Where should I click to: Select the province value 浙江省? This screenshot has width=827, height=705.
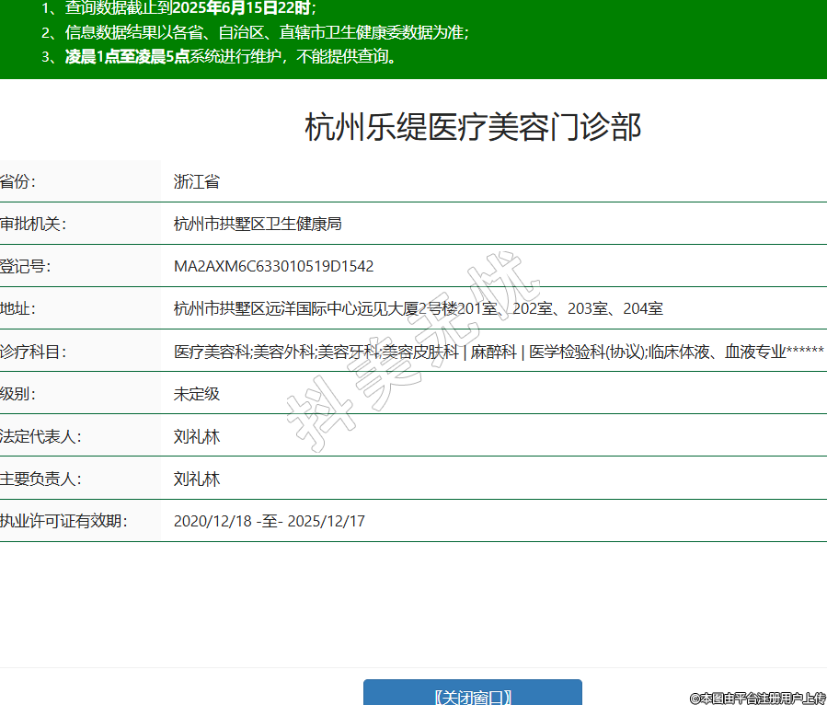click(x=197, y=182)
